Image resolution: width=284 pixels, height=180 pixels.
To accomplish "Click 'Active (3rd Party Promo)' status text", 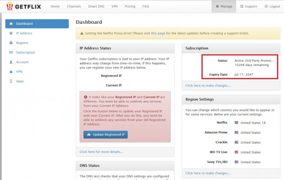I will pos(253,61).
